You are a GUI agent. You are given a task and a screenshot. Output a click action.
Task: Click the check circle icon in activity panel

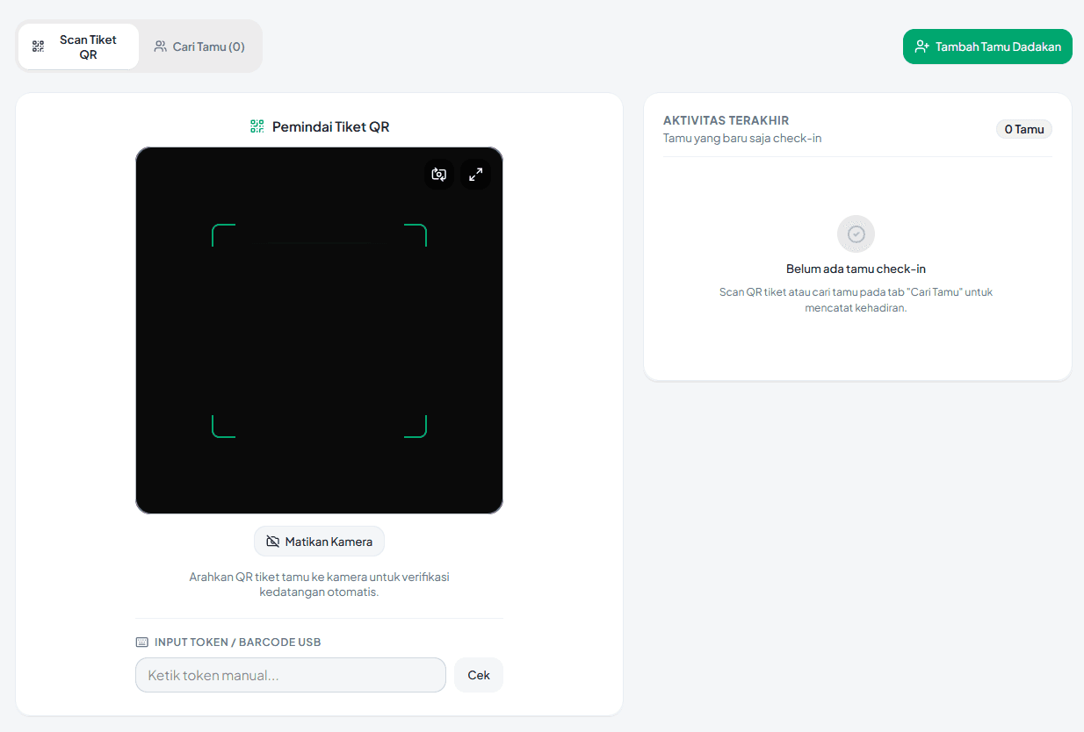856,234
